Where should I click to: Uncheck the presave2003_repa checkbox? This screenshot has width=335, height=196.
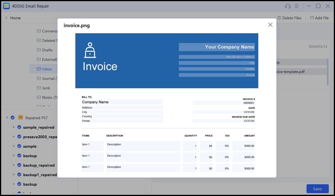coord(19,136)
